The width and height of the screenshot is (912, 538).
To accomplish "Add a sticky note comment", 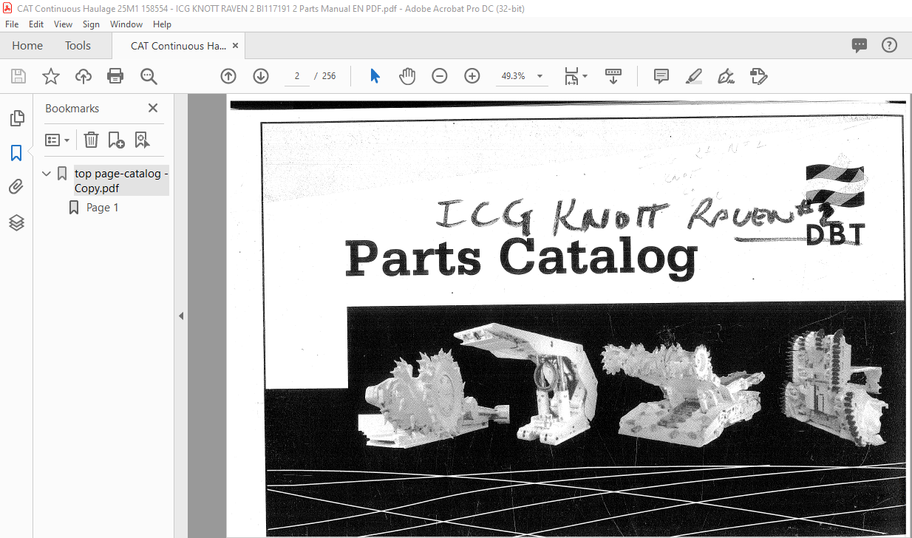I will tap(661, 76).
